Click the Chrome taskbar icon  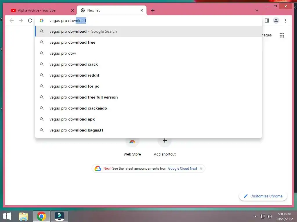[x=41, y=216]
